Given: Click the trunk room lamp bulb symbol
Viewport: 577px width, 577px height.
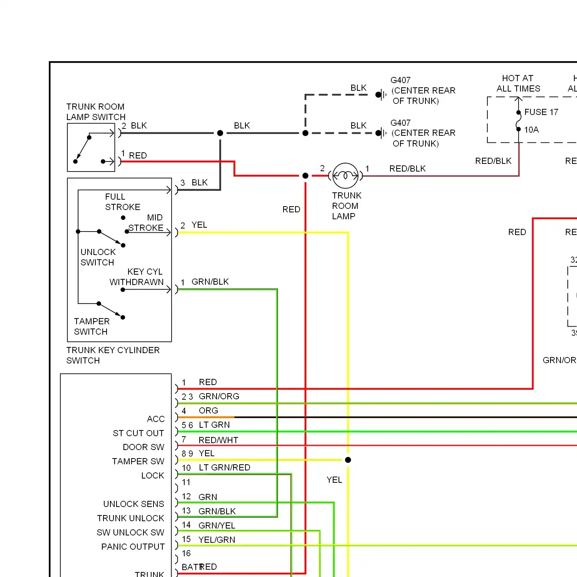Looking at the screenshot, I should pos(345,176).
